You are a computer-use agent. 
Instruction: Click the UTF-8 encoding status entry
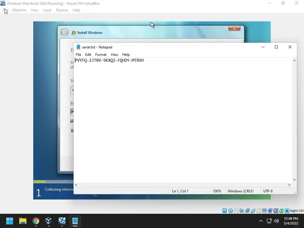[x=268, y=191]
